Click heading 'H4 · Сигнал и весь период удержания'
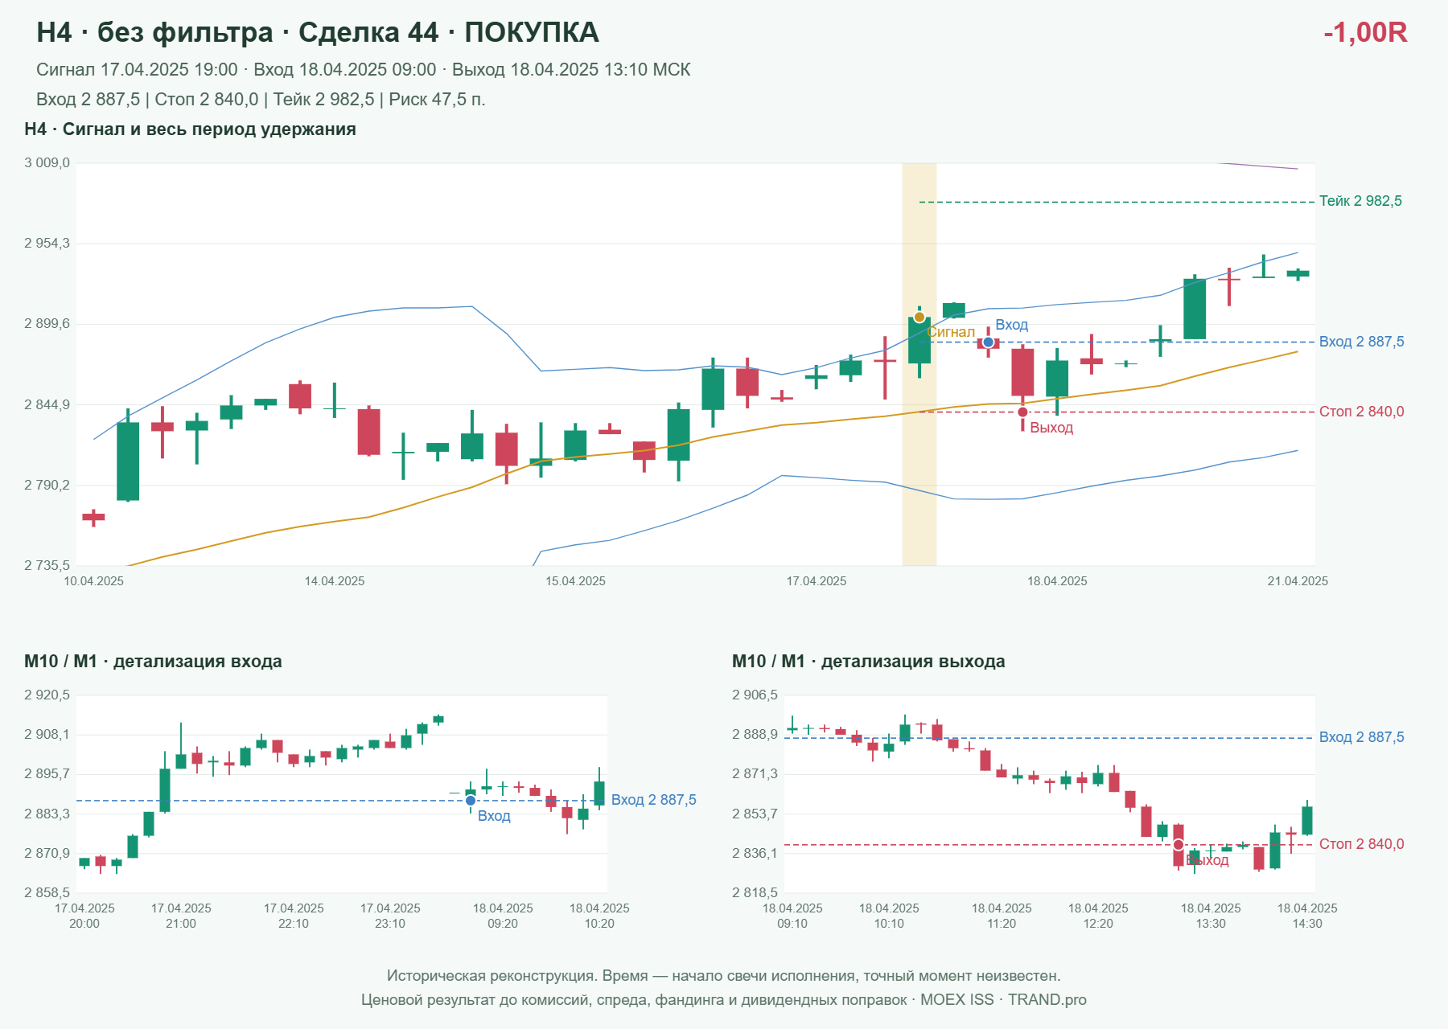Screen dimensions: 1448x1029 pyautogui.click(x=190, y=129)
